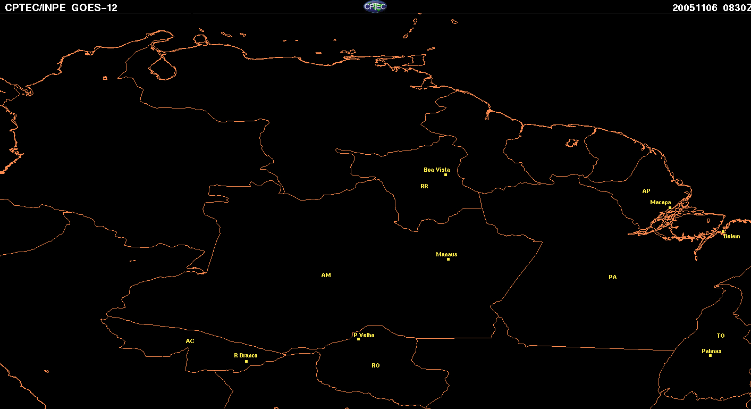Select the Boa Vista city label
751x409 pixels.
436,170
